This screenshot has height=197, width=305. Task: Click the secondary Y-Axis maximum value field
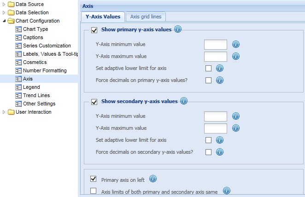click(x=216, y=128)
